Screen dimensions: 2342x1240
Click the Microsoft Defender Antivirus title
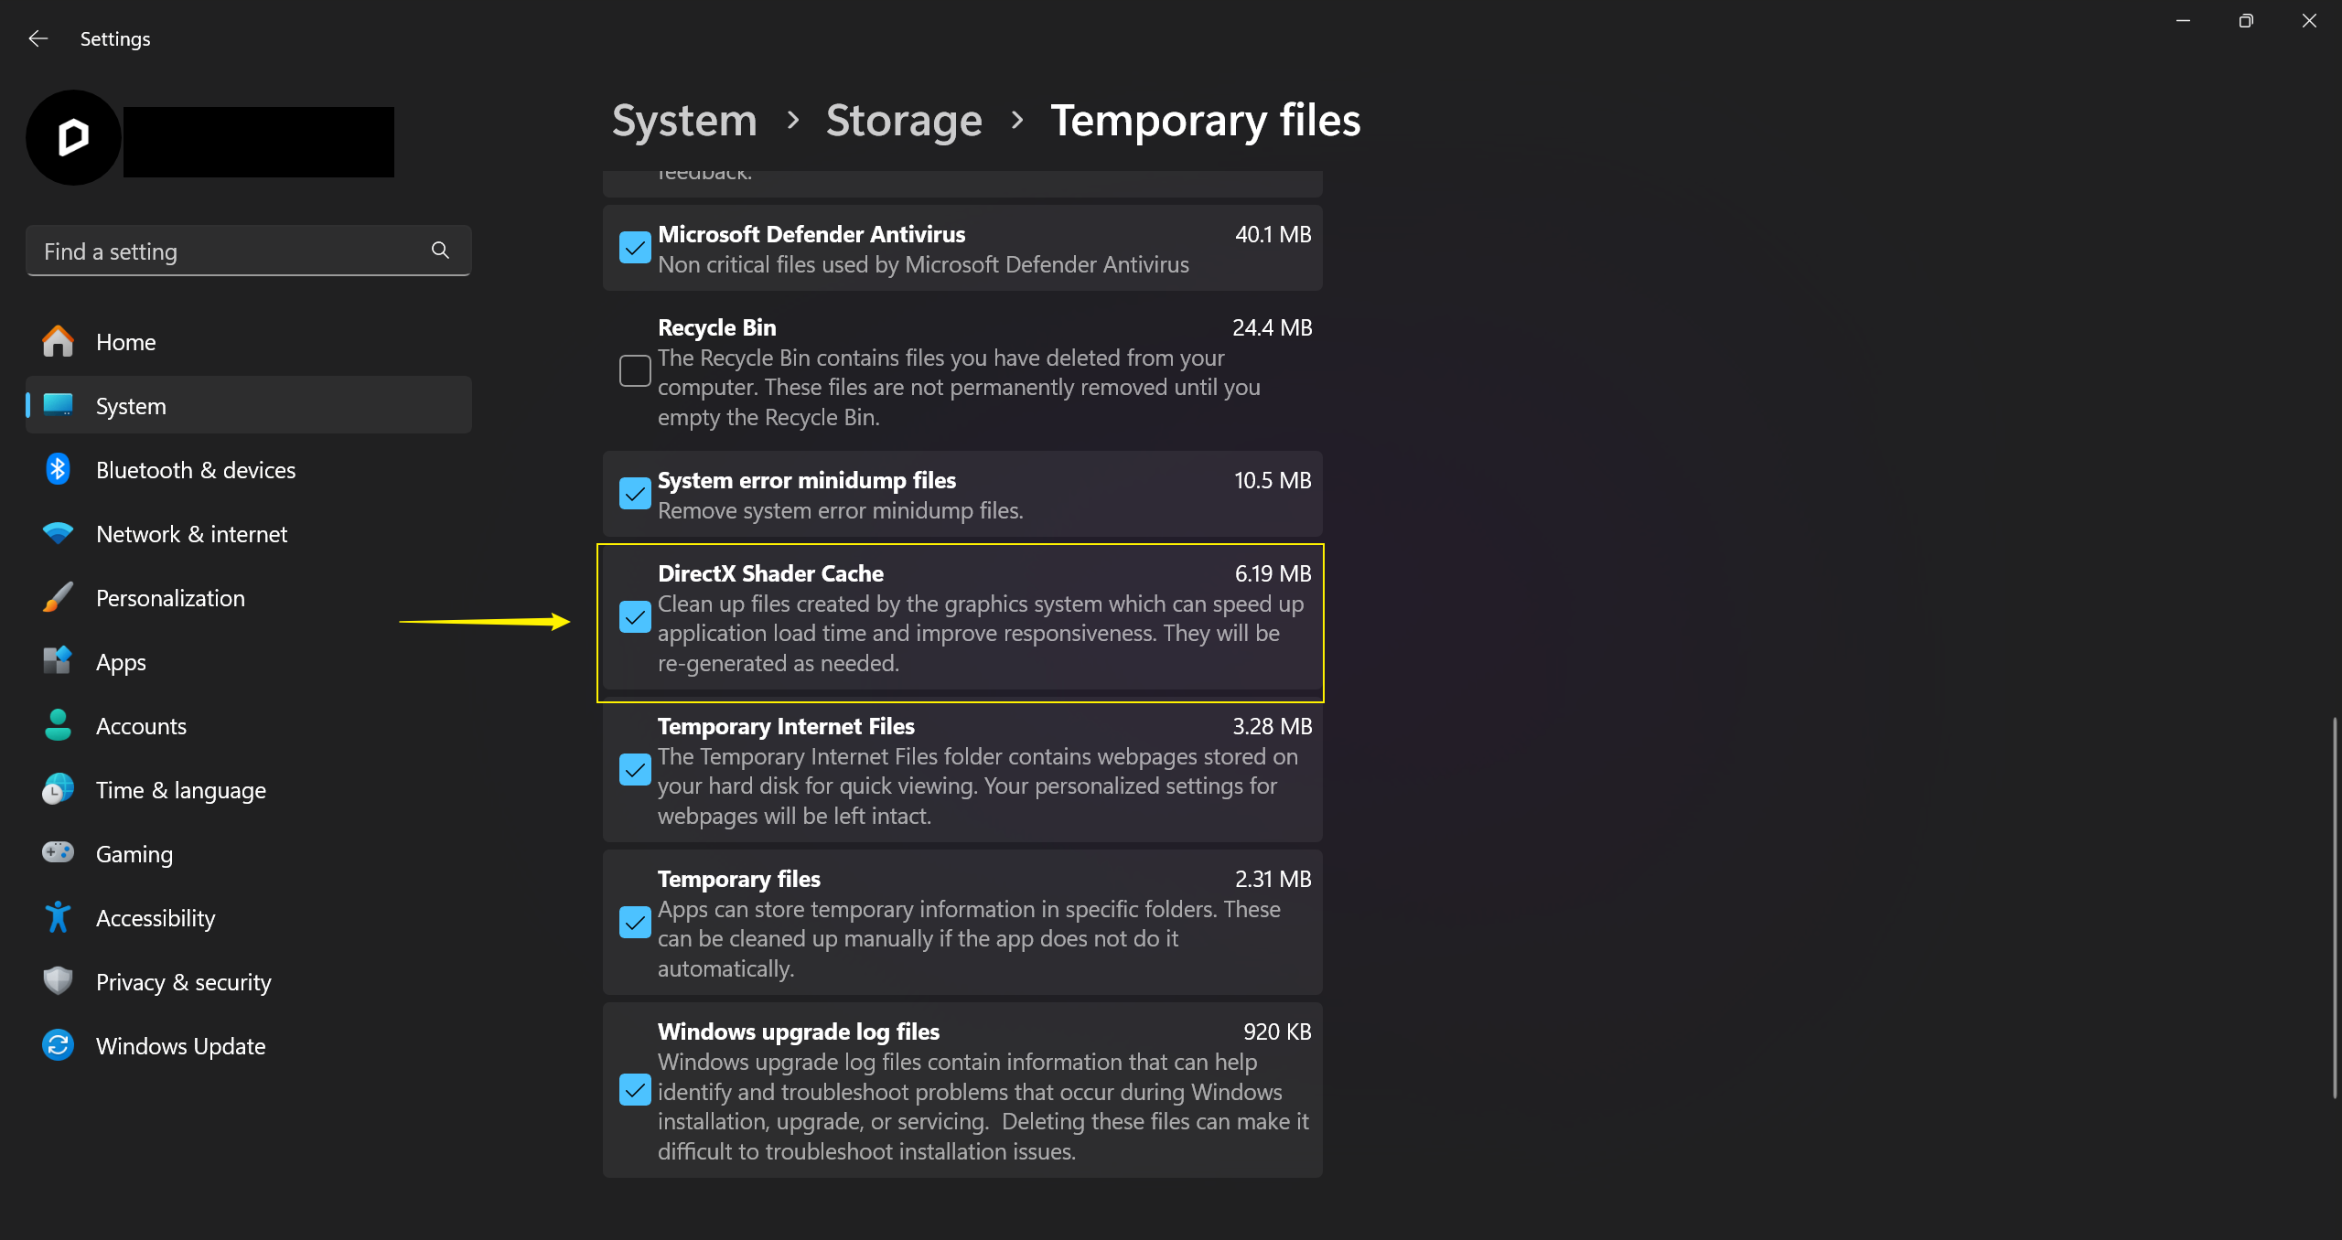tap(811, 234)
